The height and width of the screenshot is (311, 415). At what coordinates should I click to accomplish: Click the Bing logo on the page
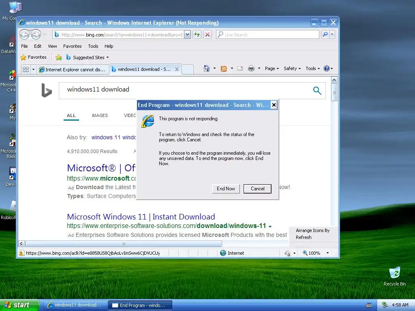(x=47, y=90)
